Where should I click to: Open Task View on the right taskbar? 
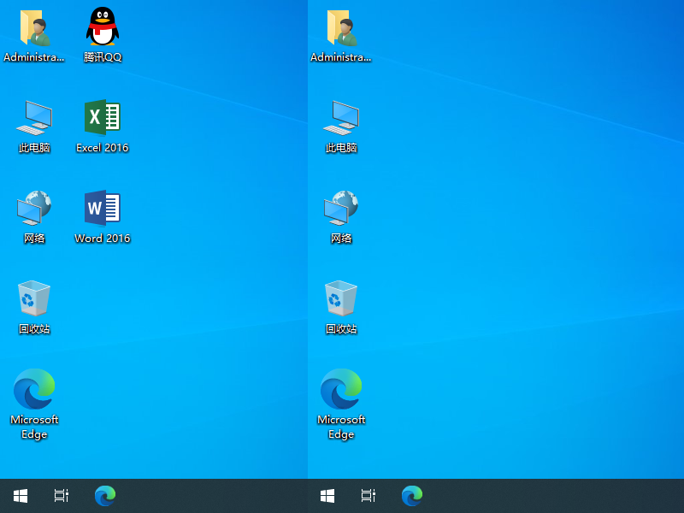368,495
